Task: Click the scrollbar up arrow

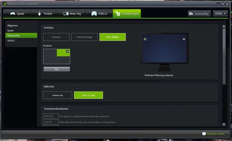Action: point(224,27)
